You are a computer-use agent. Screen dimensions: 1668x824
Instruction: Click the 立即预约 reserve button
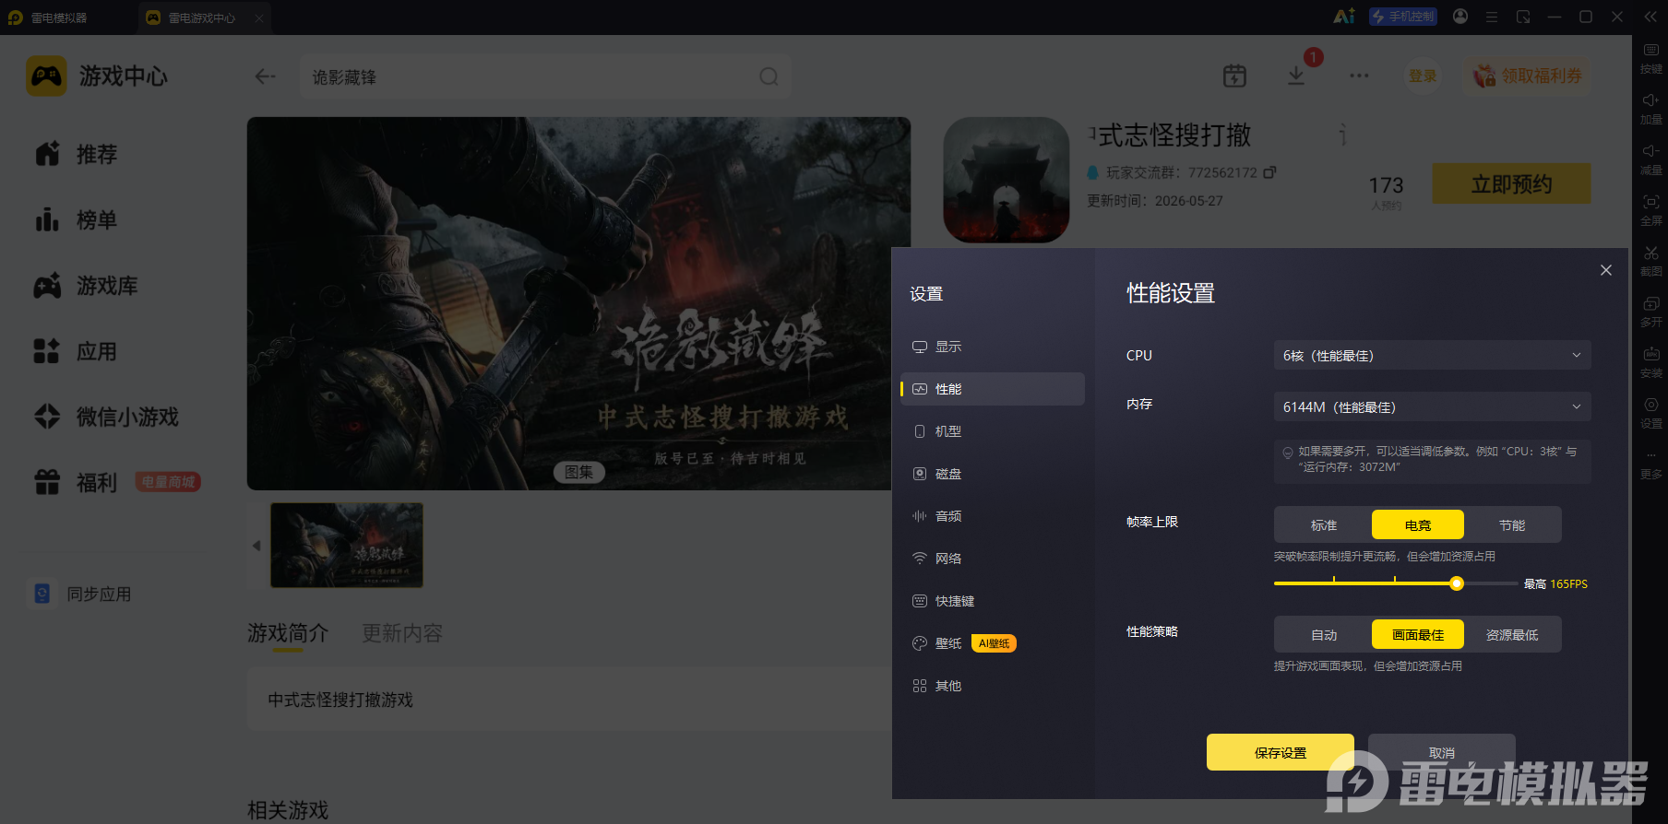pos(1511,183)
